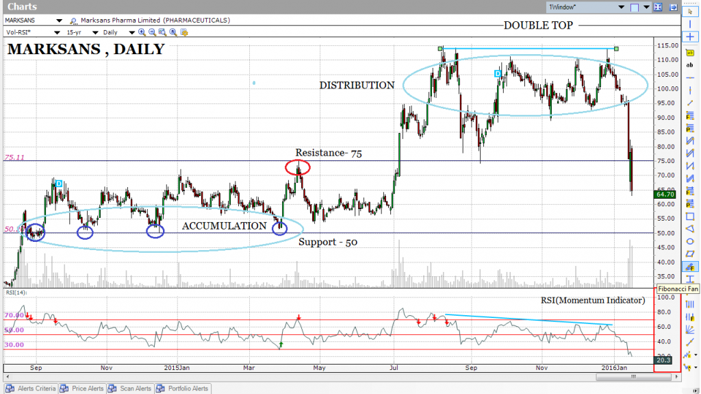
Task: Click the reset zoom magnifier icon
Action: tap(173, 32)
